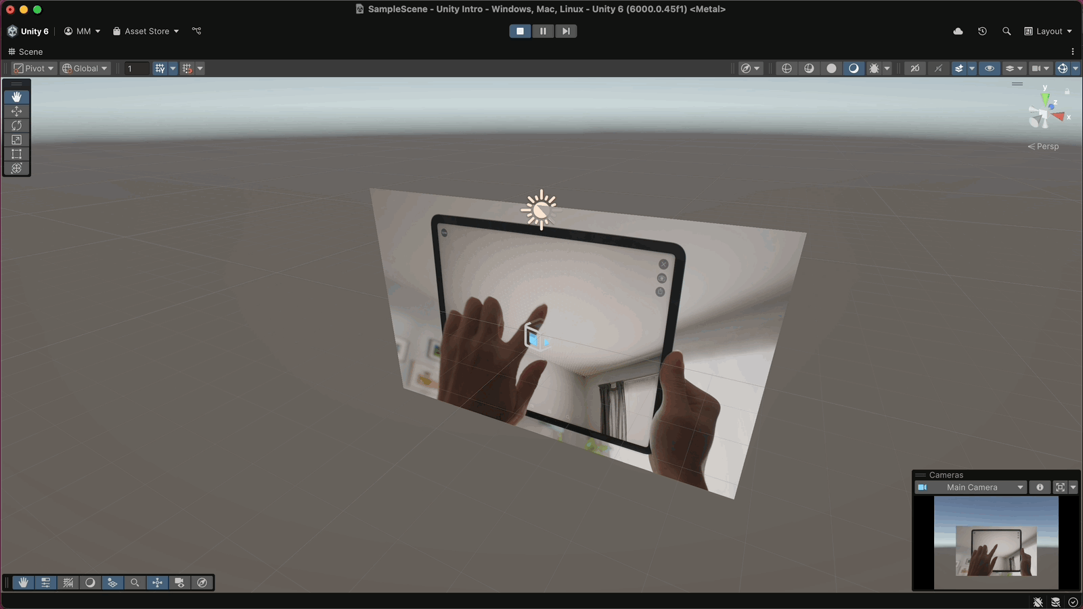This screenshot has height=609, width=1083.
Task: Click the search magnifier in top toolbar
Action: [x=1007, y=31]
